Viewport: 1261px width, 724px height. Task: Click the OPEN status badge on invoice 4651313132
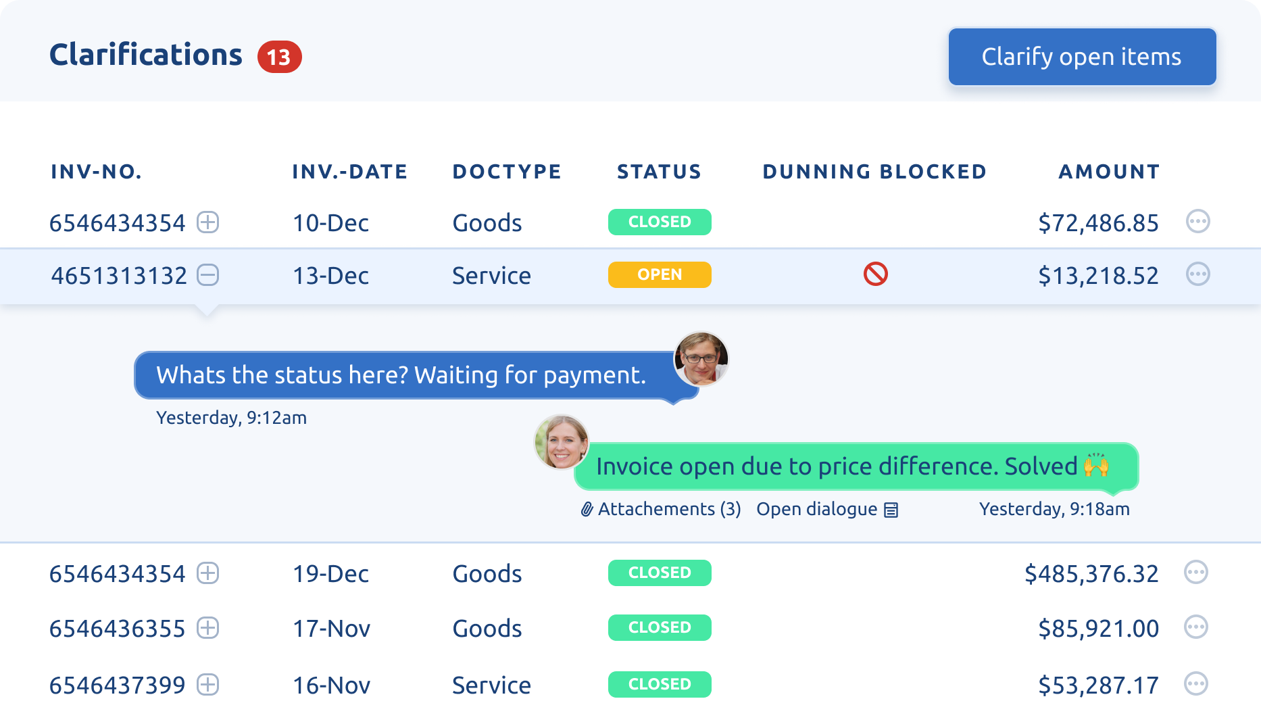(659, 274)
